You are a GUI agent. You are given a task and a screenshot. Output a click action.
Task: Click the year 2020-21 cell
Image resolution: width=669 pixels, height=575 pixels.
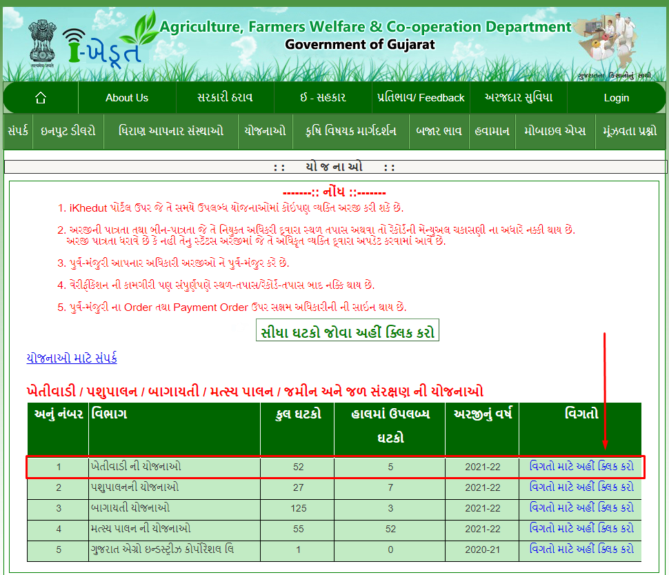click(482, 549)
